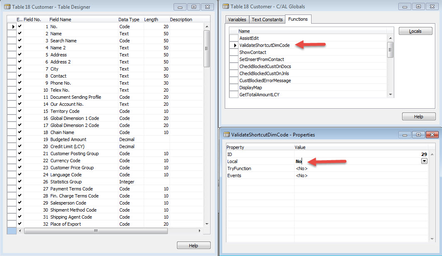Open the Local property dropdown

(x=424, y=161)
